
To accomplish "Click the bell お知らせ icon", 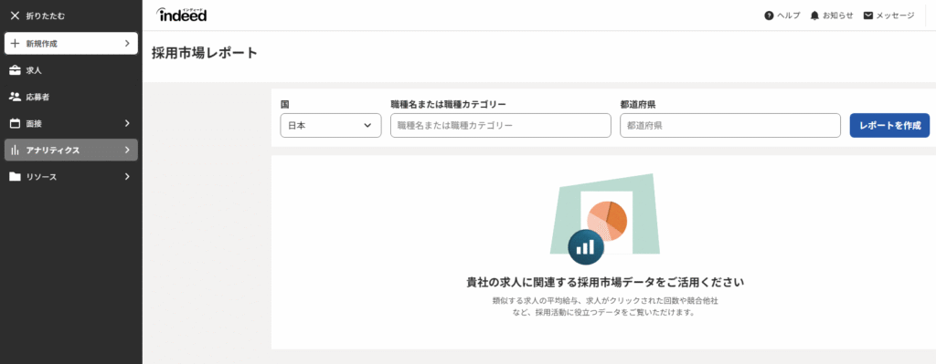I will [x=814, y=16].
